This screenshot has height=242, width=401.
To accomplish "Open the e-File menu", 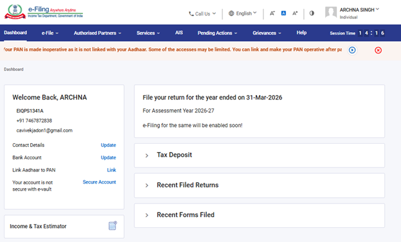I will tap(50, 33).
